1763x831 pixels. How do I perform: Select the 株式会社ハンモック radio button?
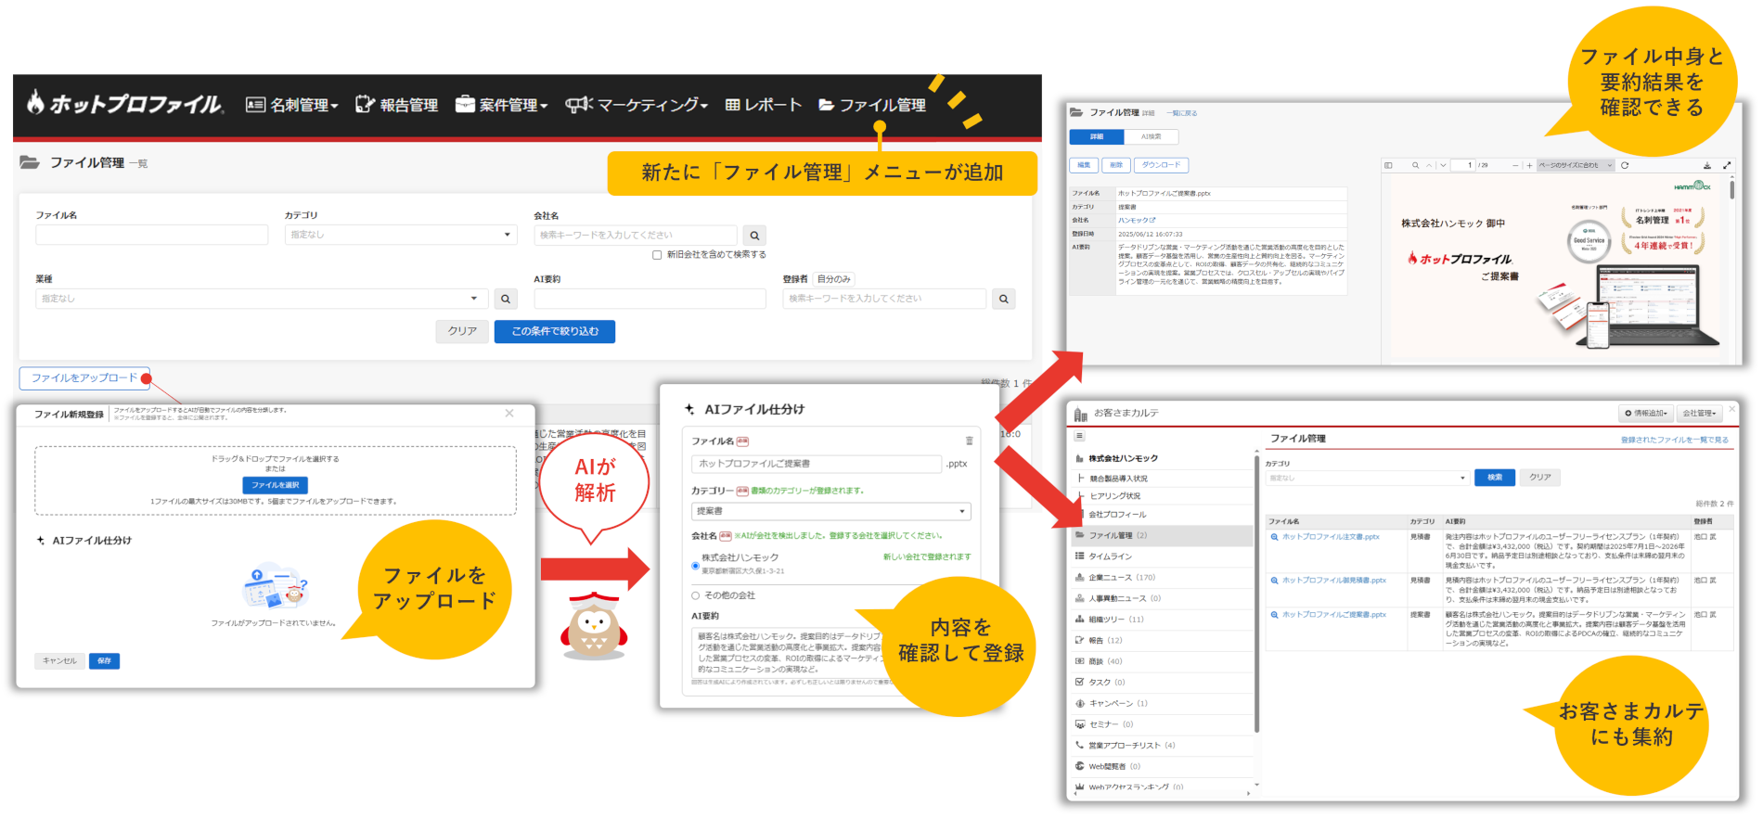(695, 565)
